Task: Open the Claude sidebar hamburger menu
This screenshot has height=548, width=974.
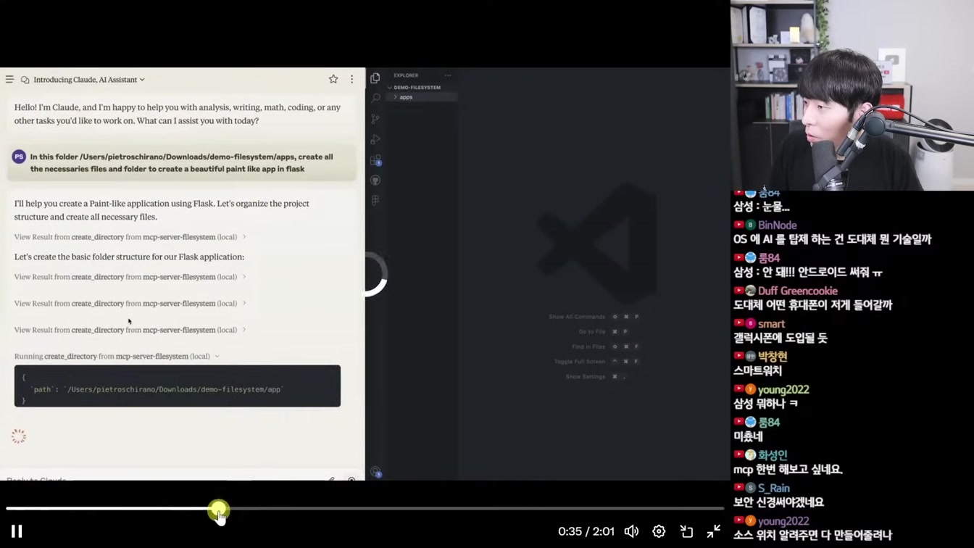Action: [x=9, y=80]
